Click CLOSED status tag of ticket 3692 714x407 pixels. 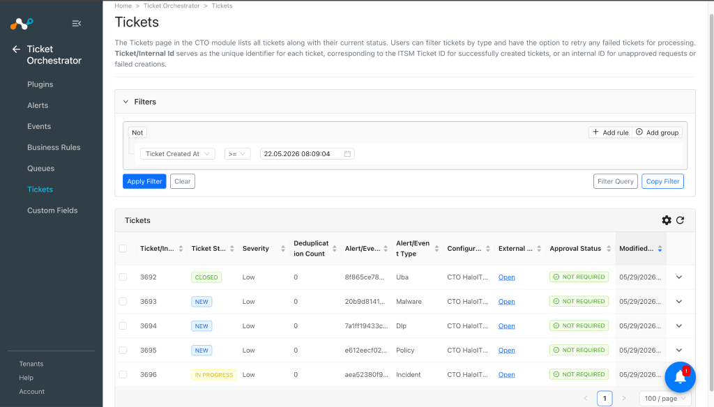pos(206,277)
